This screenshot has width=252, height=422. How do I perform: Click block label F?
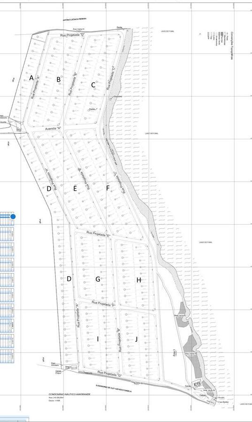pyautogui.click(x=107, y=188)
